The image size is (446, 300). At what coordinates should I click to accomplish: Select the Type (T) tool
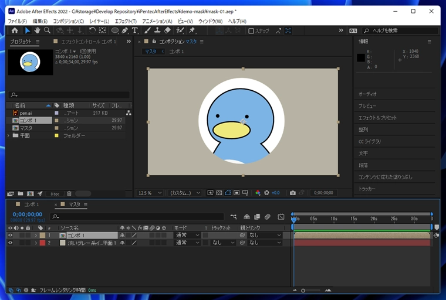point(134,30)
